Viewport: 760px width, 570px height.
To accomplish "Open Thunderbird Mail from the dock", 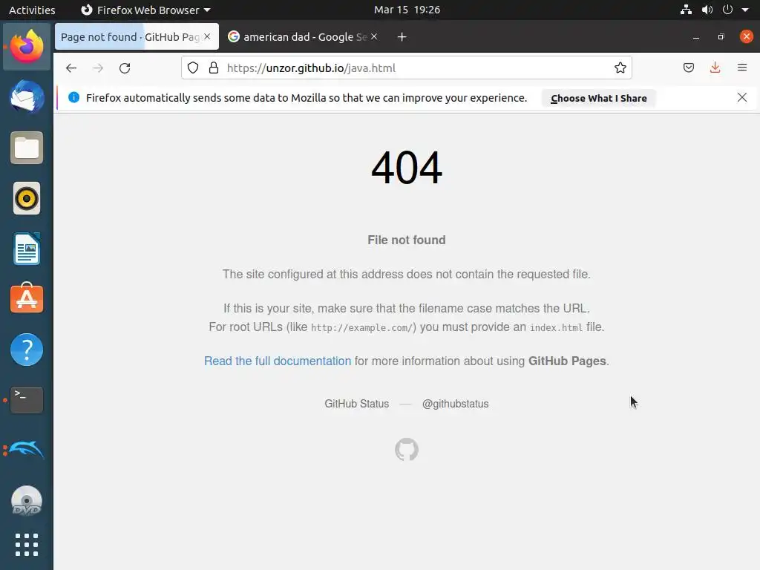I will tap(27, 97).
